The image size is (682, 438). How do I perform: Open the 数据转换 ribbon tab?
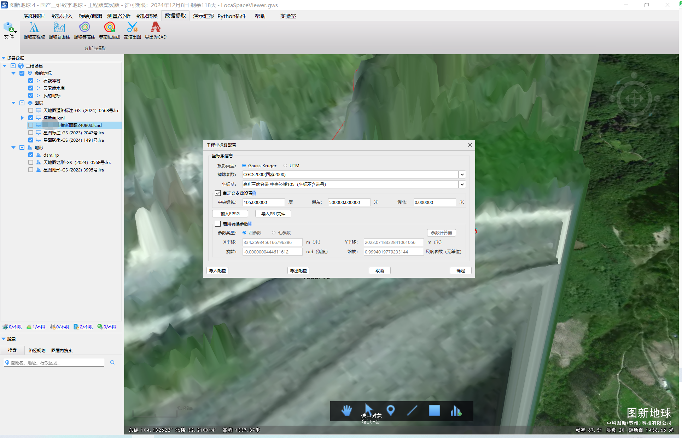[147, 16]
